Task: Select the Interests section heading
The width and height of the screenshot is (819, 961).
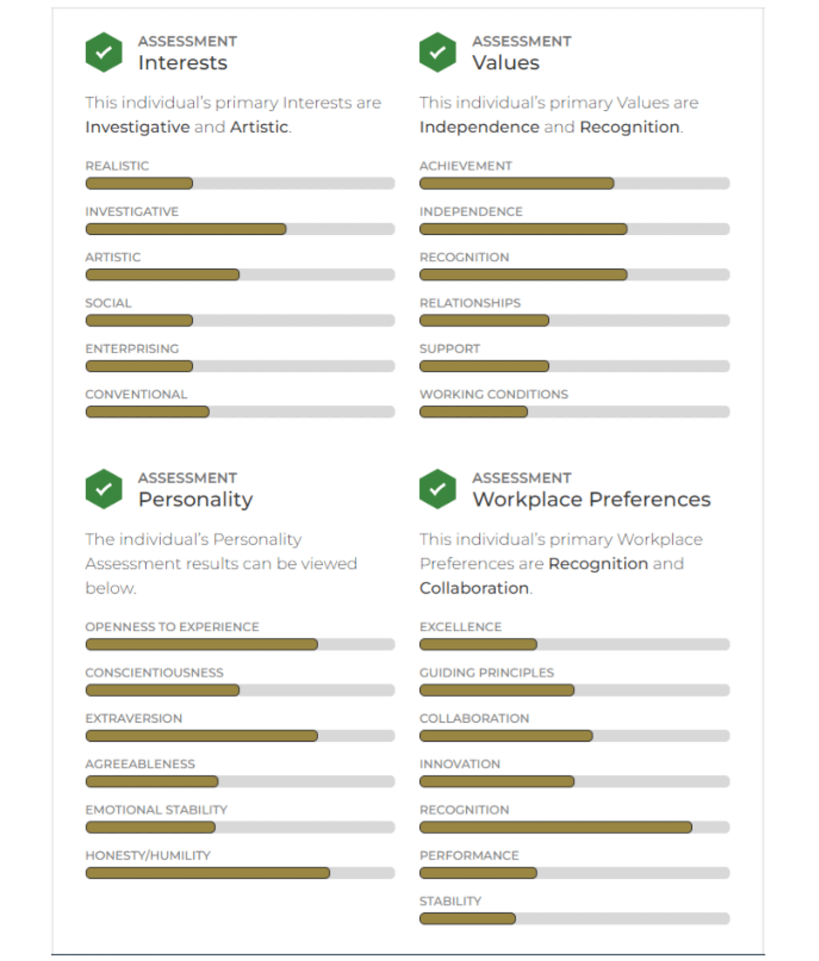Action: [183, 63]
